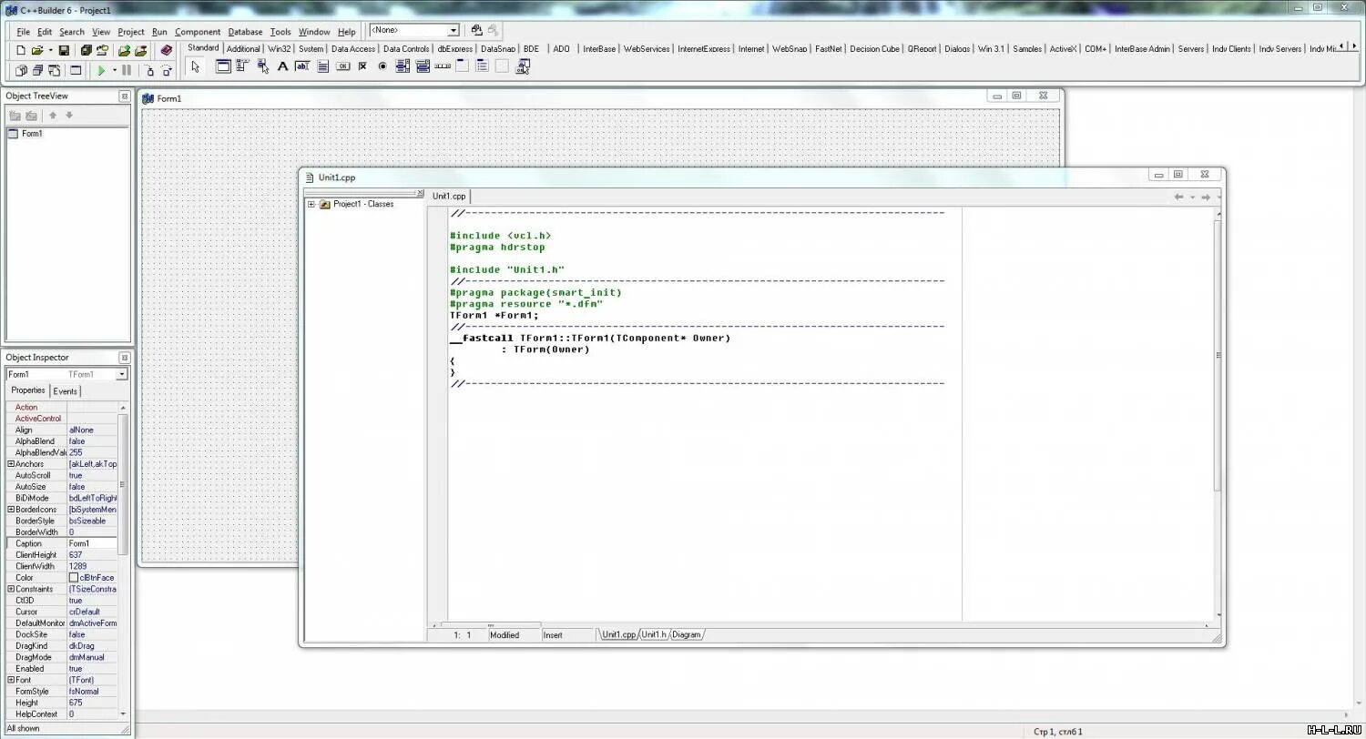Click the Save All toolbar icon

coord(86,50)
